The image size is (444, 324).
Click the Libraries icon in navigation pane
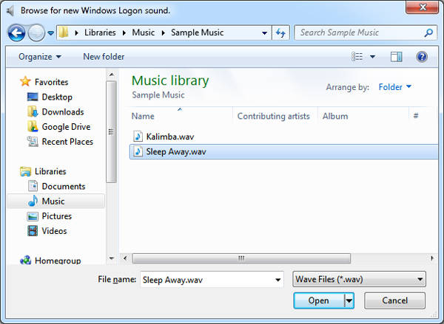coord(25,171)
